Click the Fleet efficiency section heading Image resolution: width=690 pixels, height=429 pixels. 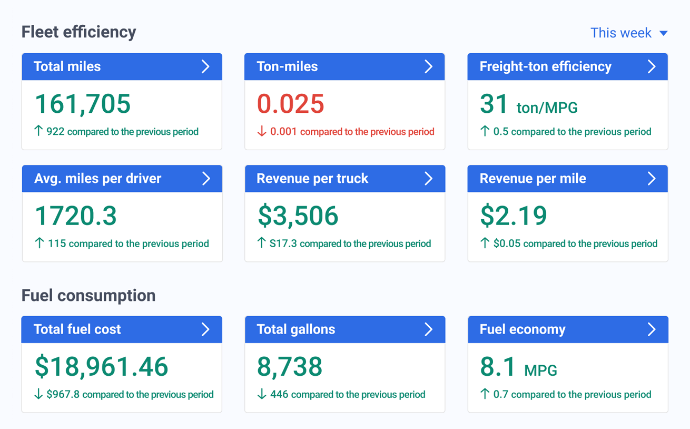78,32
